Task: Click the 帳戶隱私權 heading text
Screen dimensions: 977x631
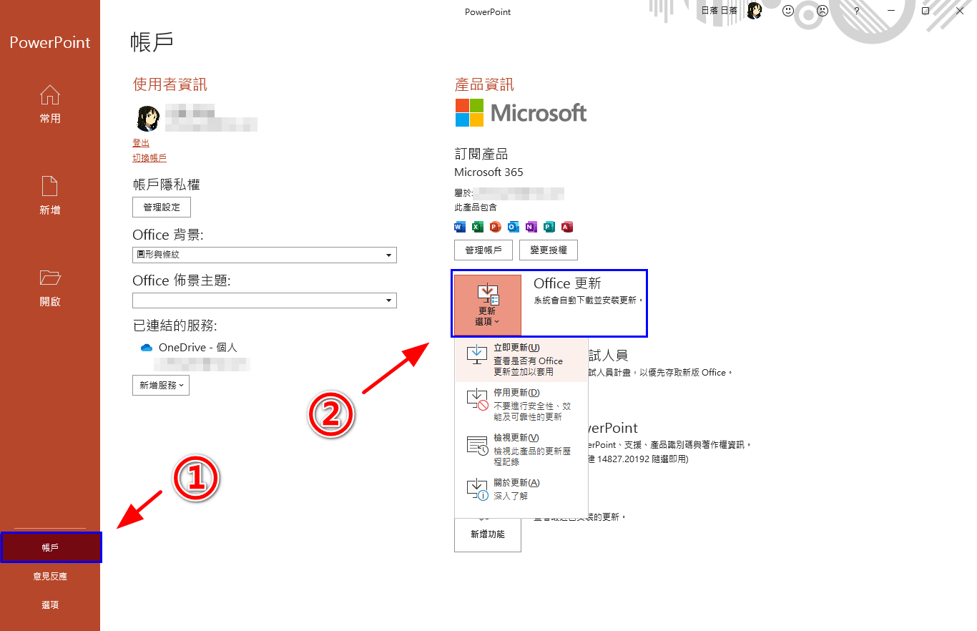Action: pos(167,185)
